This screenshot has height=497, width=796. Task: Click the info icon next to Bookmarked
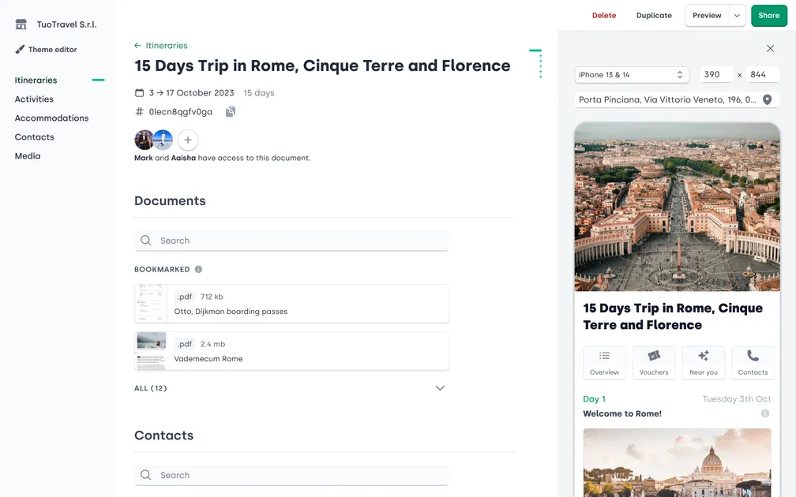pyautogui.click(x=197, y=269)
